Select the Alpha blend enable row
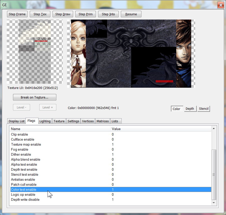Viewport: 226px width, 215px height. pos(26,159)
